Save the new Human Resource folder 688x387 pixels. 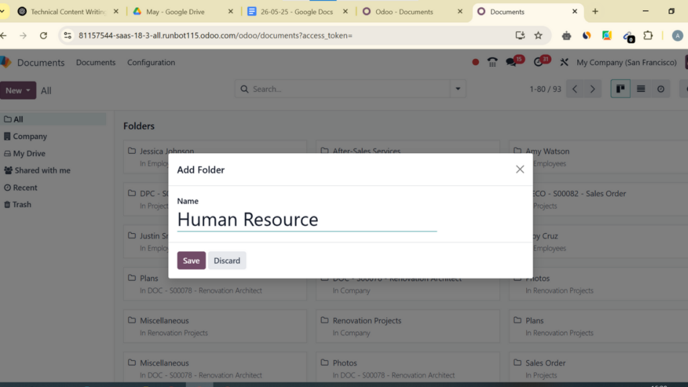[x=191, y=260]
